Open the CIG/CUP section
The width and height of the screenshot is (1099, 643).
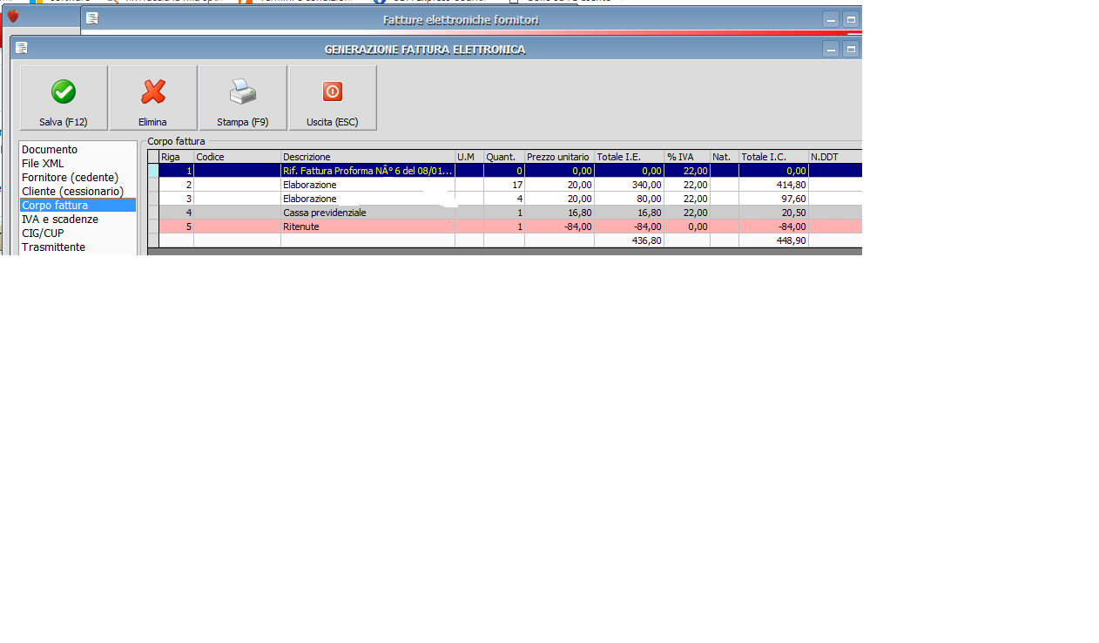78,234
